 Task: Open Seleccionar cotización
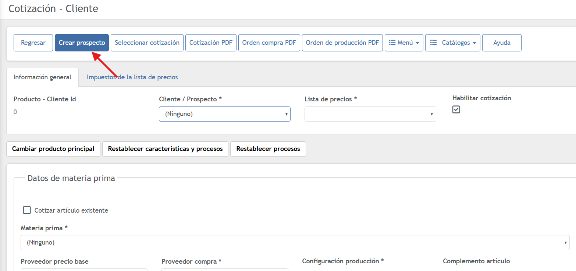click(x=147, y=43)
